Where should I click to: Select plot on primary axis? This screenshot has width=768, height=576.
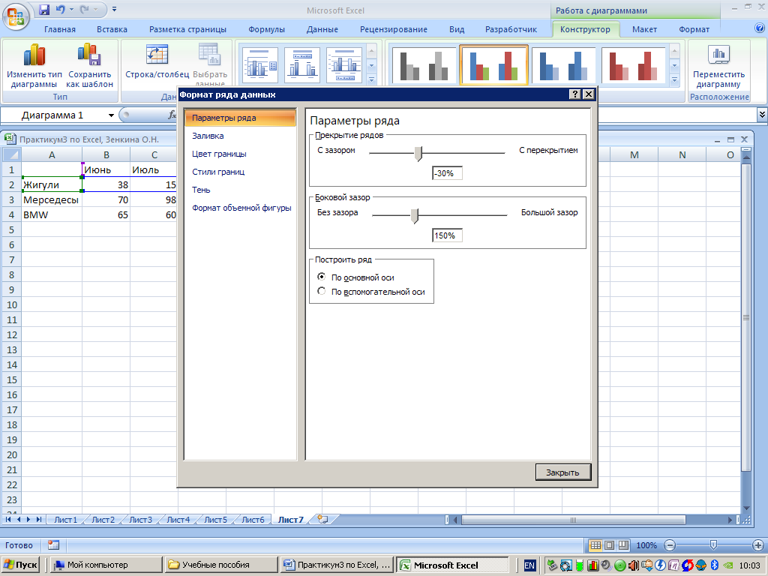click(321, 277)
